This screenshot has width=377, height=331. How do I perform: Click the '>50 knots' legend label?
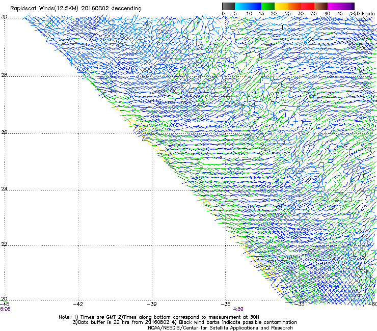click(362, 14)
